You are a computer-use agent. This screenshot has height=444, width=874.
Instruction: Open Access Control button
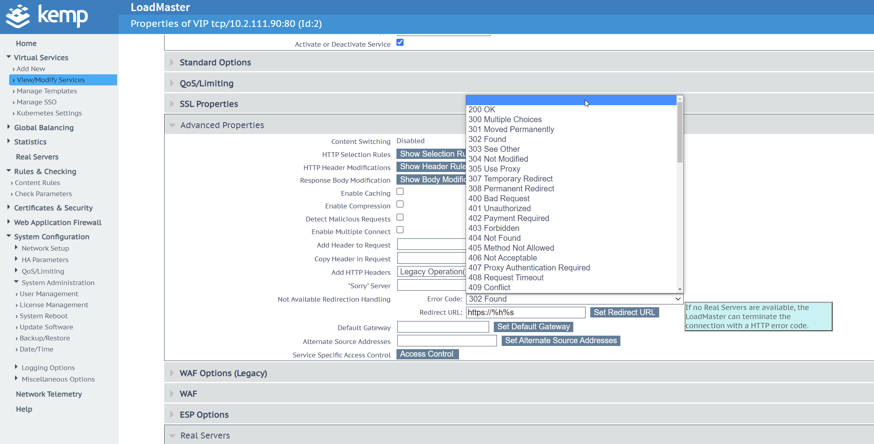(427, 354)
